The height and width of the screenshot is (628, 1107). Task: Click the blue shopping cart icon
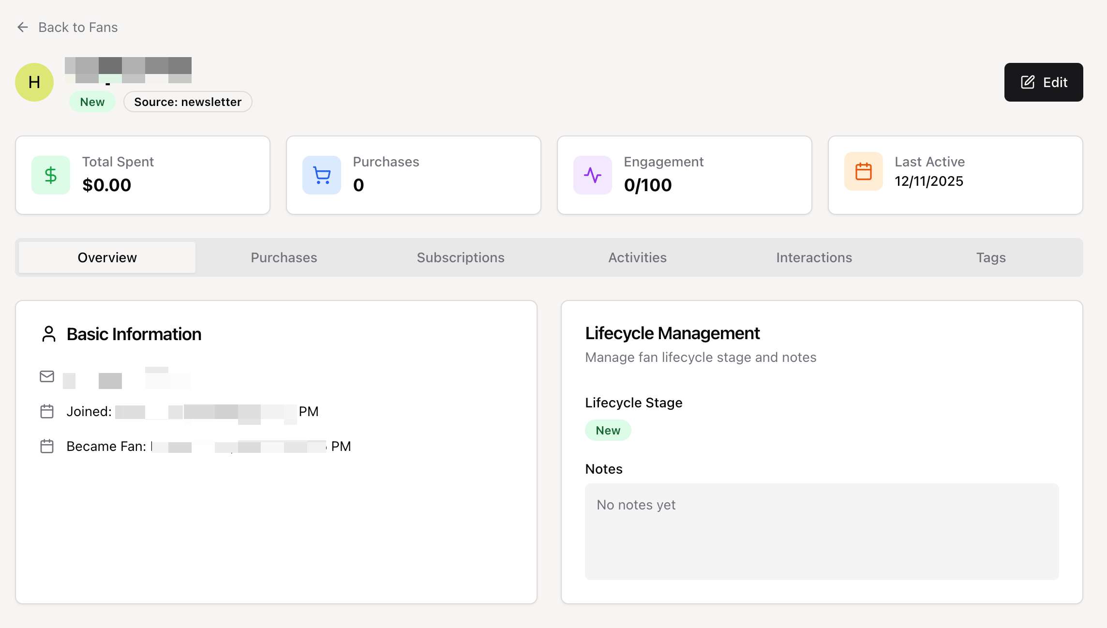pyautogui.click(x=322, y=175)
